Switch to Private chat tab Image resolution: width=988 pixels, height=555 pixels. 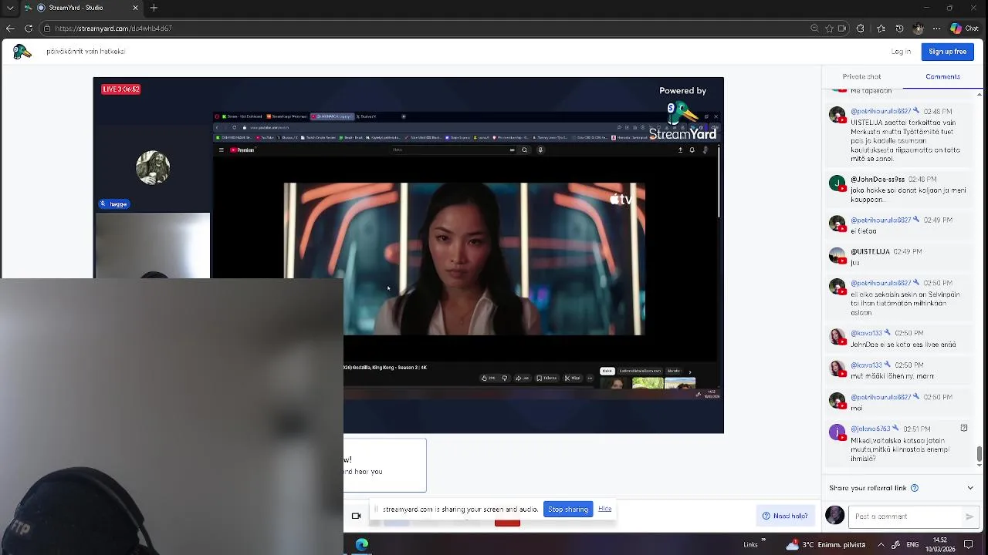(x=861, y=76)
